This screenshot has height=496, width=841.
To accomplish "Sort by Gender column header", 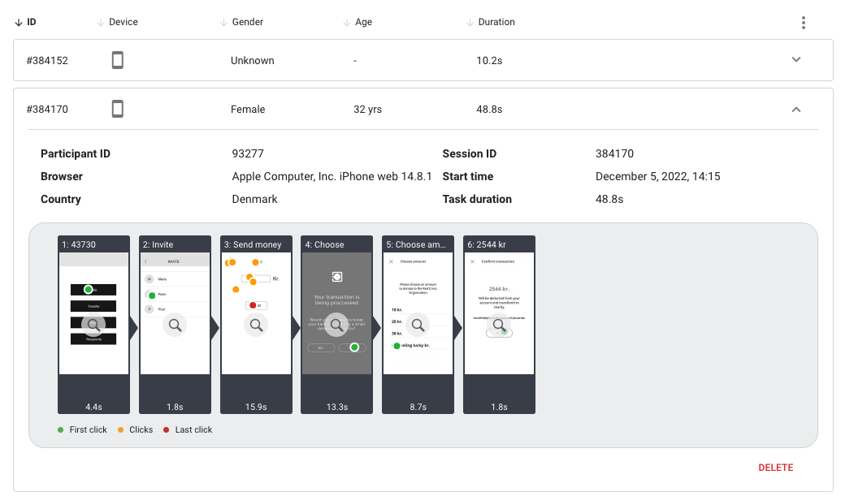I will point(241,22).
